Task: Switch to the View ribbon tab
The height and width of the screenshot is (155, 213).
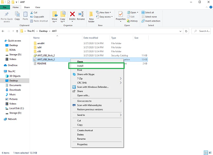Action: 37,7
